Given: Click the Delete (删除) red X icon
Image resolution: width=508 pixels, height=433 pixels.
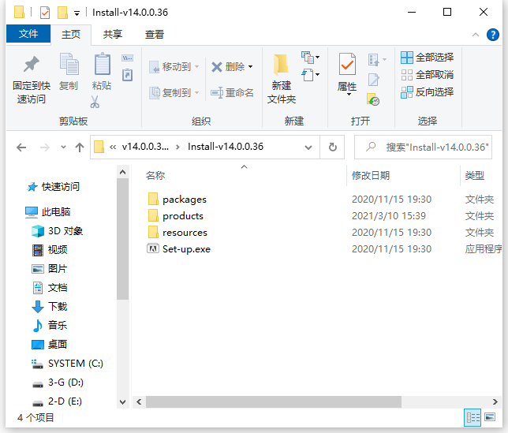Looking at the screenshot, I should pyautogui.click(x=216, y=67).
